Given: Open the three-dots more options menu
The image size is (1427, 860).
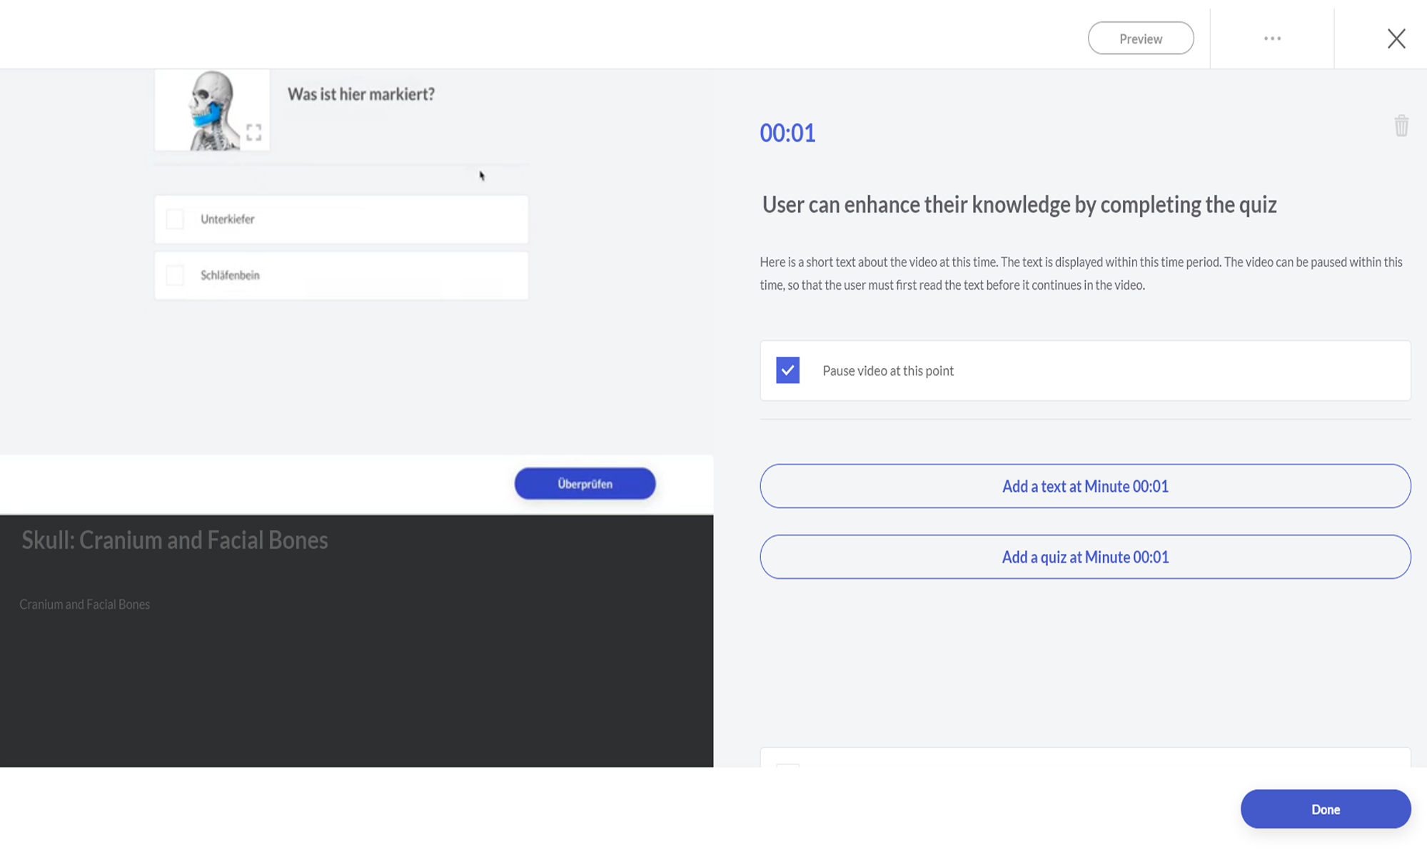Looking at the screenshot, I should point(1271,39).
